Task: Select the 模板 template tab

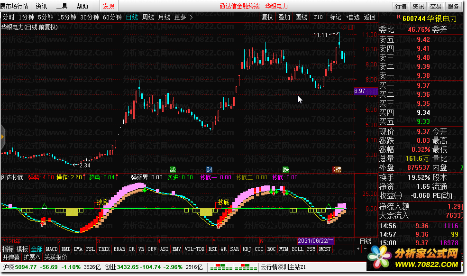Action: pyautogui.click(x=22, y=249)
